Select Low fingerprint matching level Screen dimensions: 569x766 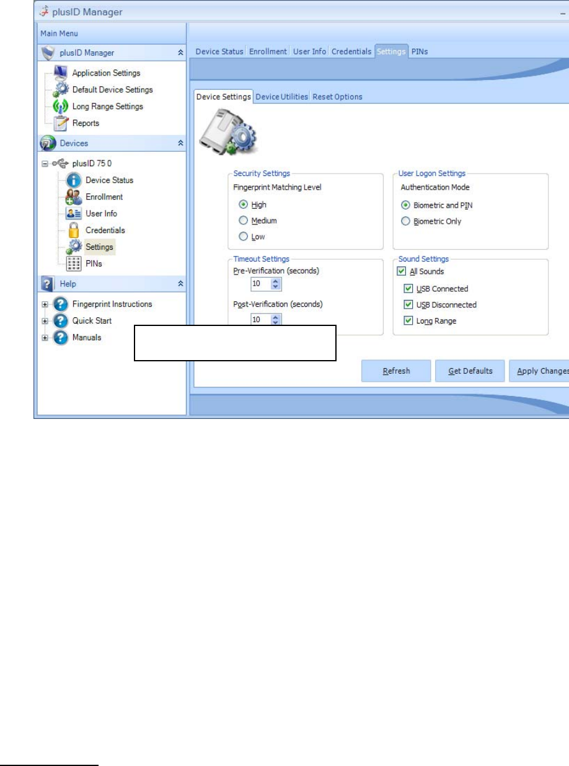(244, 237)
